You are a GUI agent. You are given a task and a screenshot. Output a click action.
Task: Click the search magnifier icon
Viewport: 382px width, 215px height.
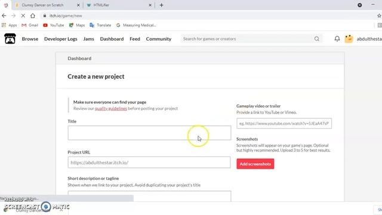pyautogui.click(x=317, y=39)
